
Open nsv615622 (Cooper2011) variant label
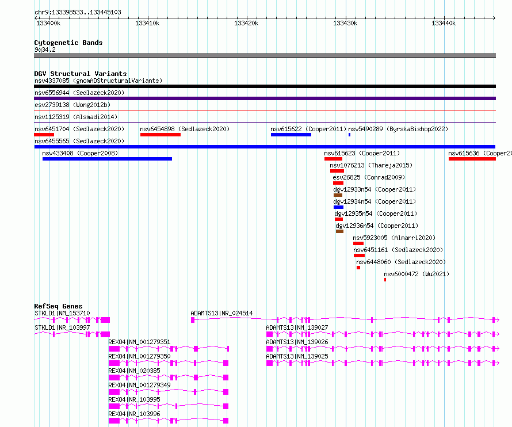[308, 129]
